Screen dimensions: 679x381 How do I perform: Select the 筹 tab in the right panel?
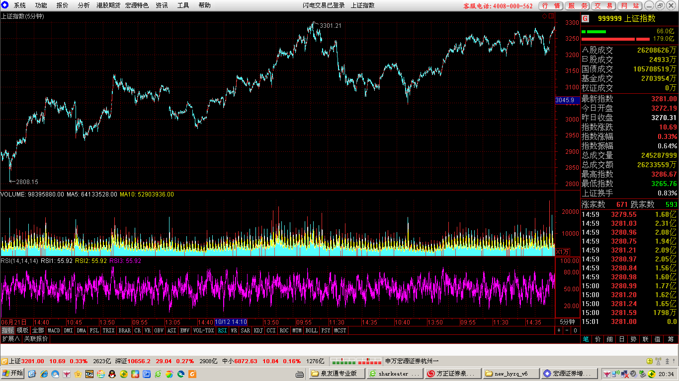tap(670, 339)
